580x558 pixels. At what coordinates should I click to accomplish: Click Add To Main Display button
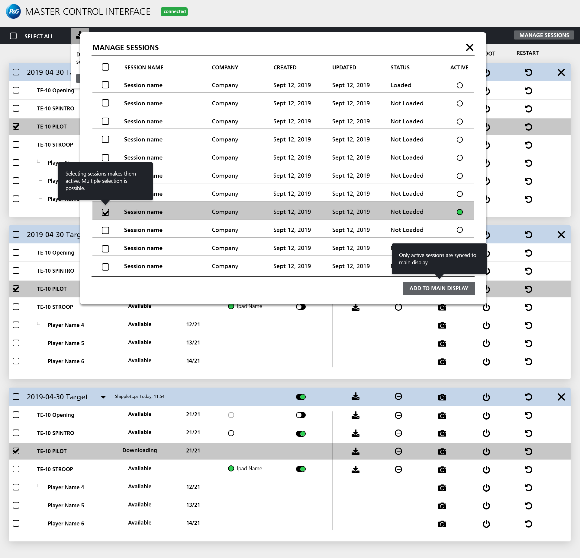(x=439, y=288)
